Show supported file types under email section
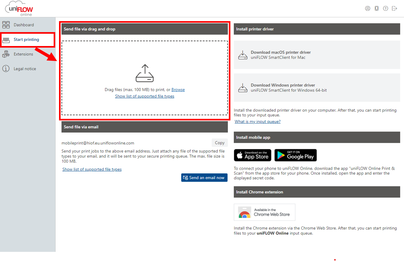 [x=92, y=169]
